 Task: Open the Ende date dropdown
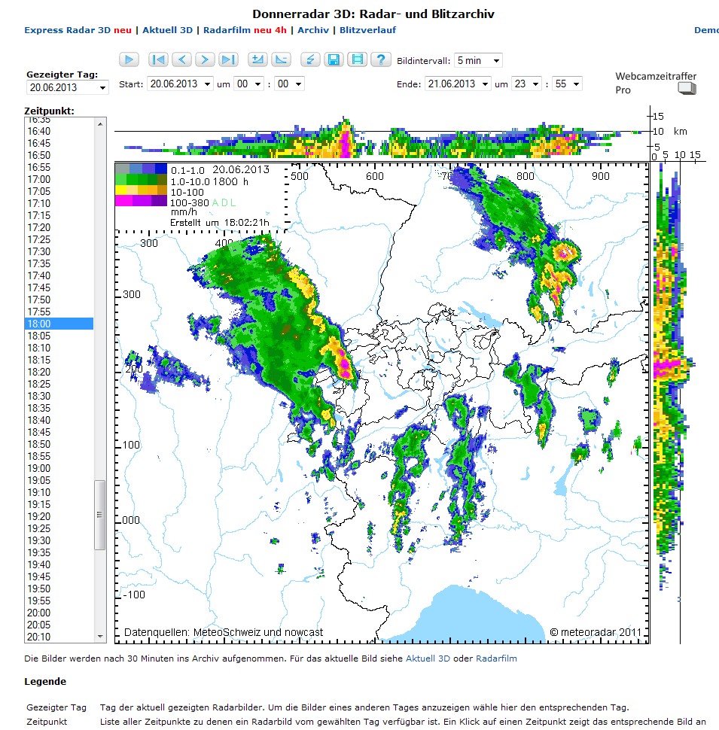point(459,84)
